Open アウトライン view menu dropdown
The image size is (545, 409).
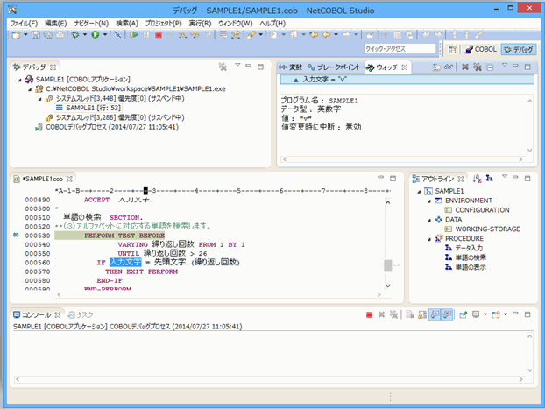(505, 177)
